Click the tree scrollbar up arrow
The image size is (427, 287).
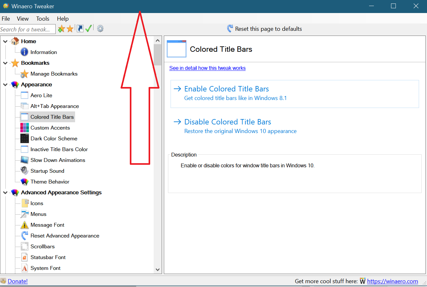pyautogui.click(x=157, y=40)
